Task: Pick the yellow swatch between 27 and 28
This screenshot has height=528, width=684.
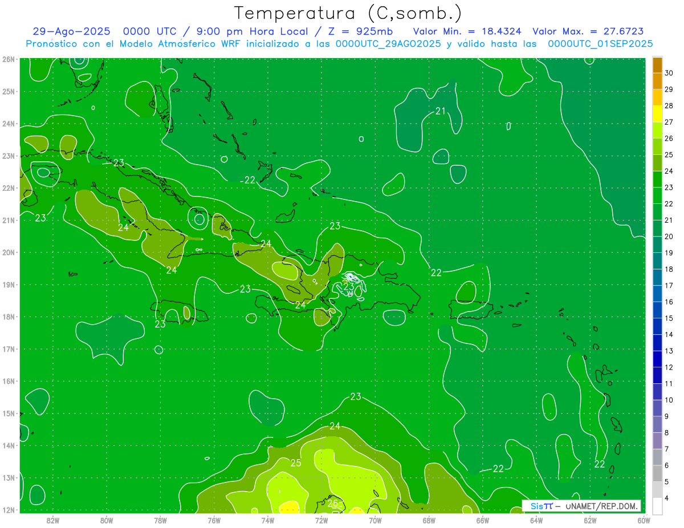Action: tap(657, 114)
